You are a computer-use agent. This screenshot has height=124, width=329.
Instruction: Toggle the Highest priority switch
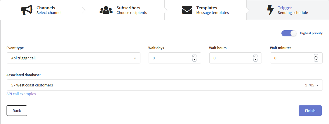(289, 33)
